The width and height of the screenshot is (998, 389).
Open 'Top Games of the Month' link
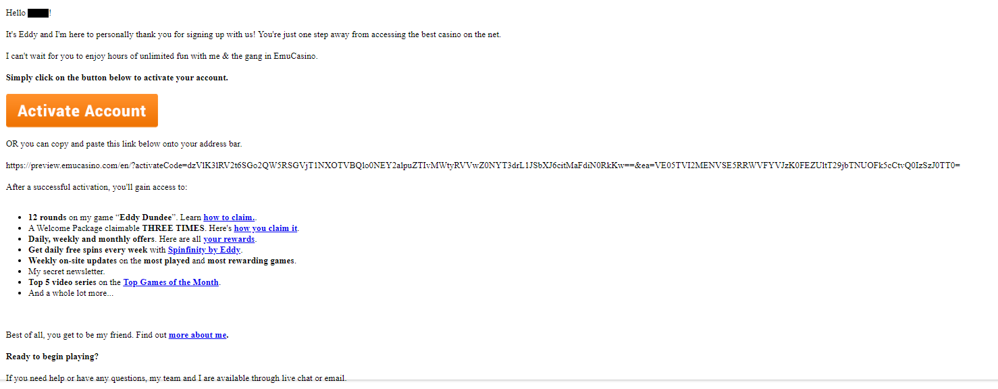(x=171, y=282)
